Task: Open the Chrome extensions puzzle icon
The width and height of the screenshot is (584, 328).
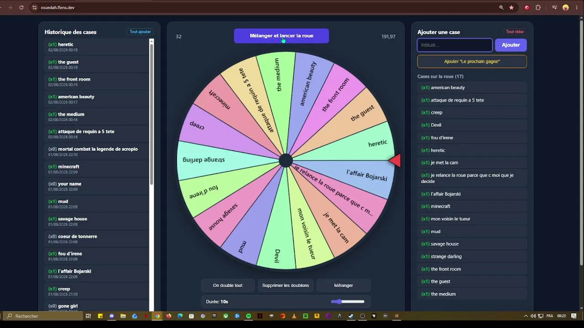Action: tap(538, 8)
